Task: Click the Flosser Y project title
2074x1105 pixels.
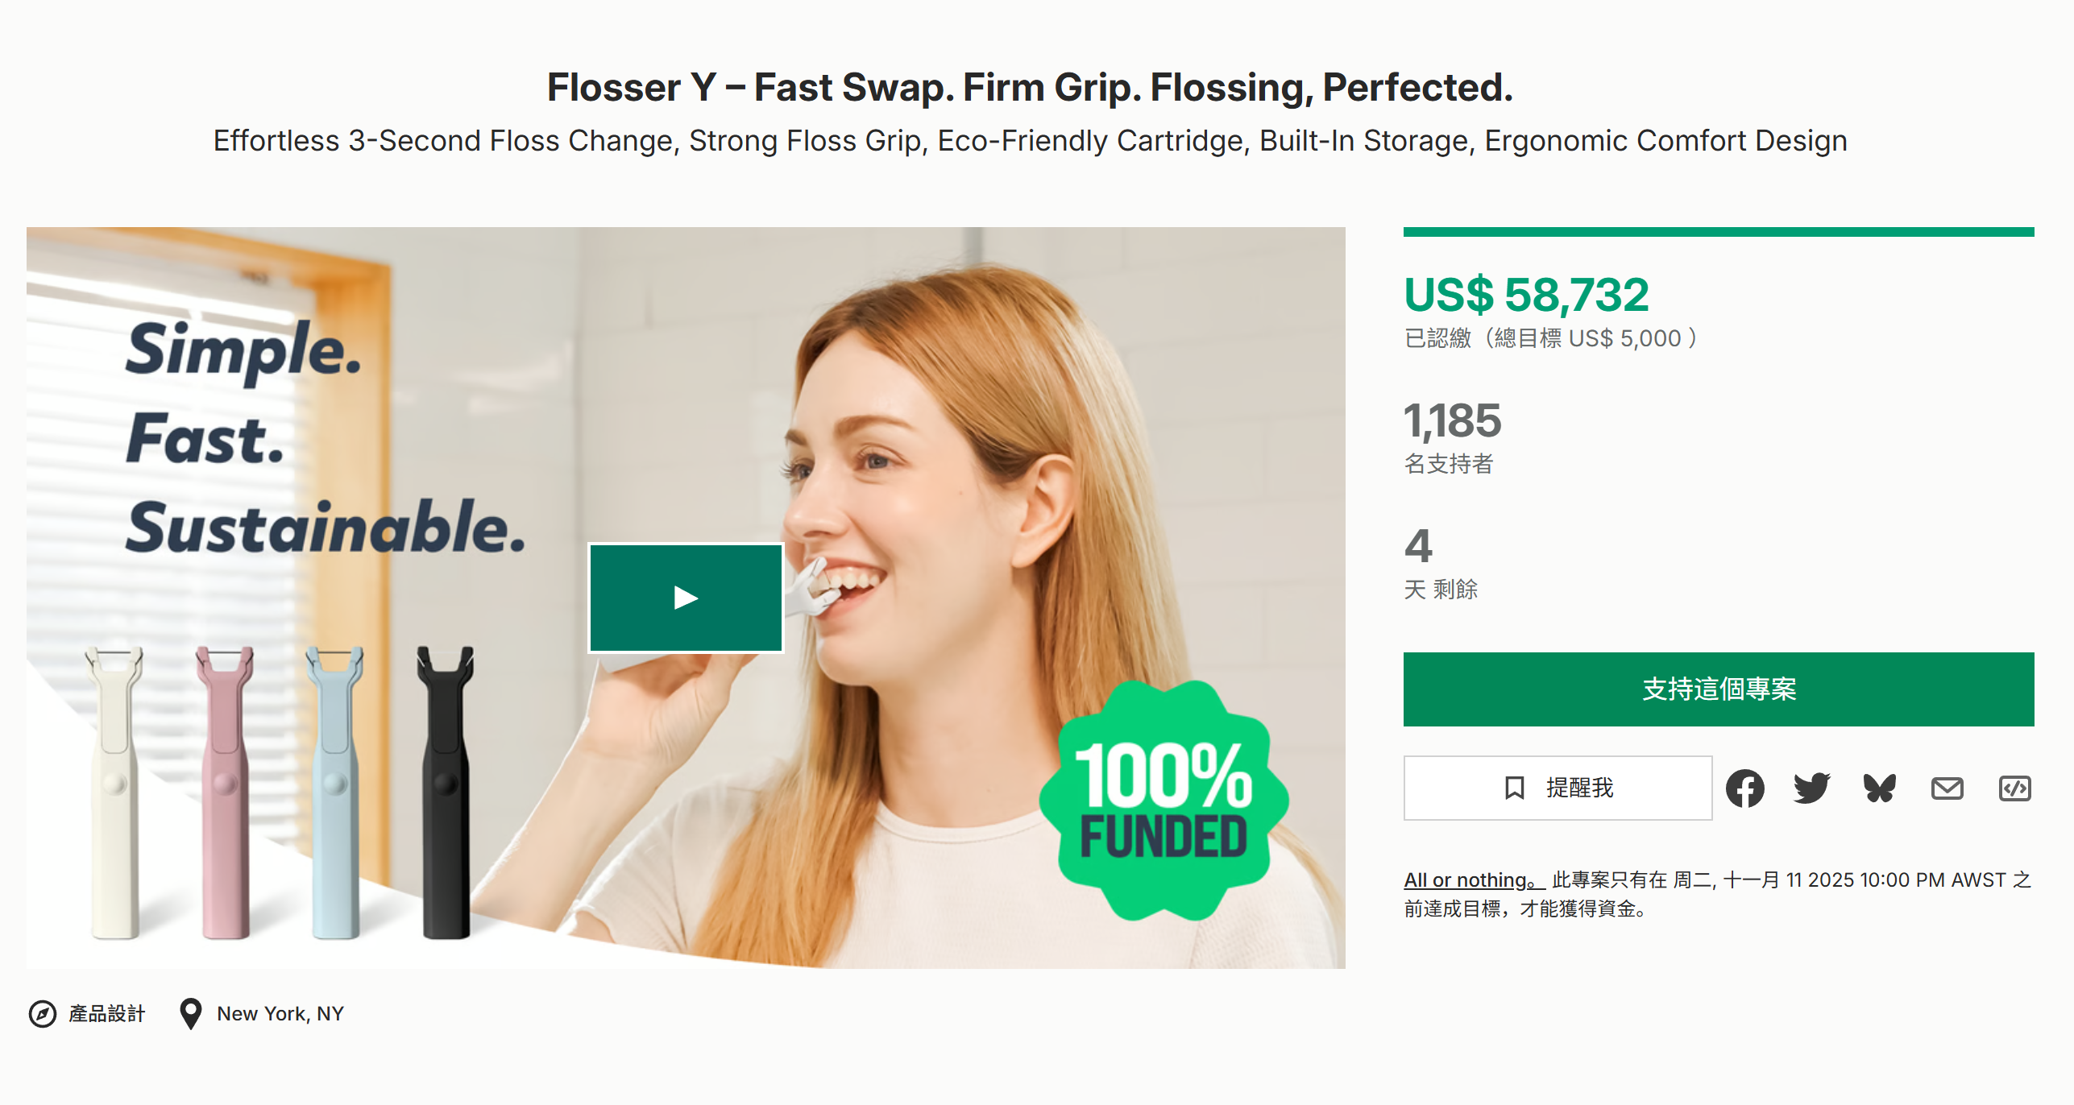Action: point(1030,87)
